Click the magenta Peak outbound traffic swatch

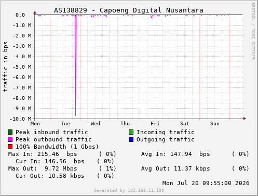[x=10, y=139]
